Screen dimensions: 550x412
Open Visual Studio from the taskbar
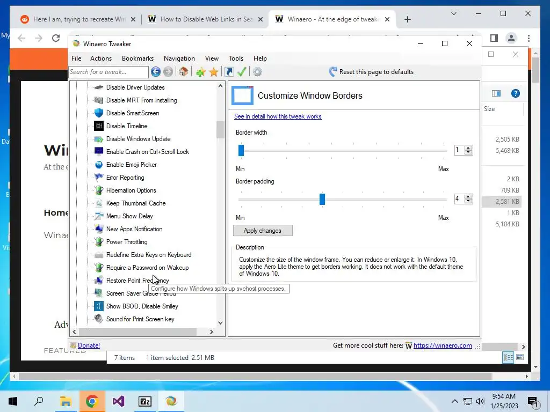coord(119,401)
